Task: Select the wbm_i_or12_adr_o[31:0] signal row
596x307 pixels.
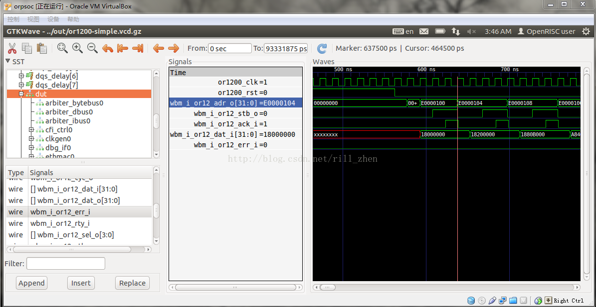Action: [236, 103]
